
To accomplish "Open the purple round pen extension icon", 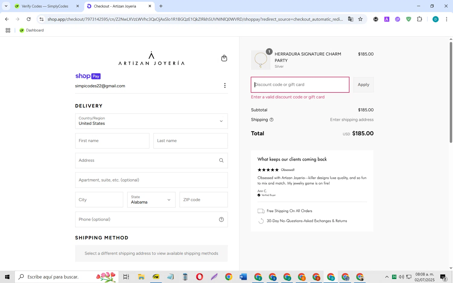I will pos(397,19).
